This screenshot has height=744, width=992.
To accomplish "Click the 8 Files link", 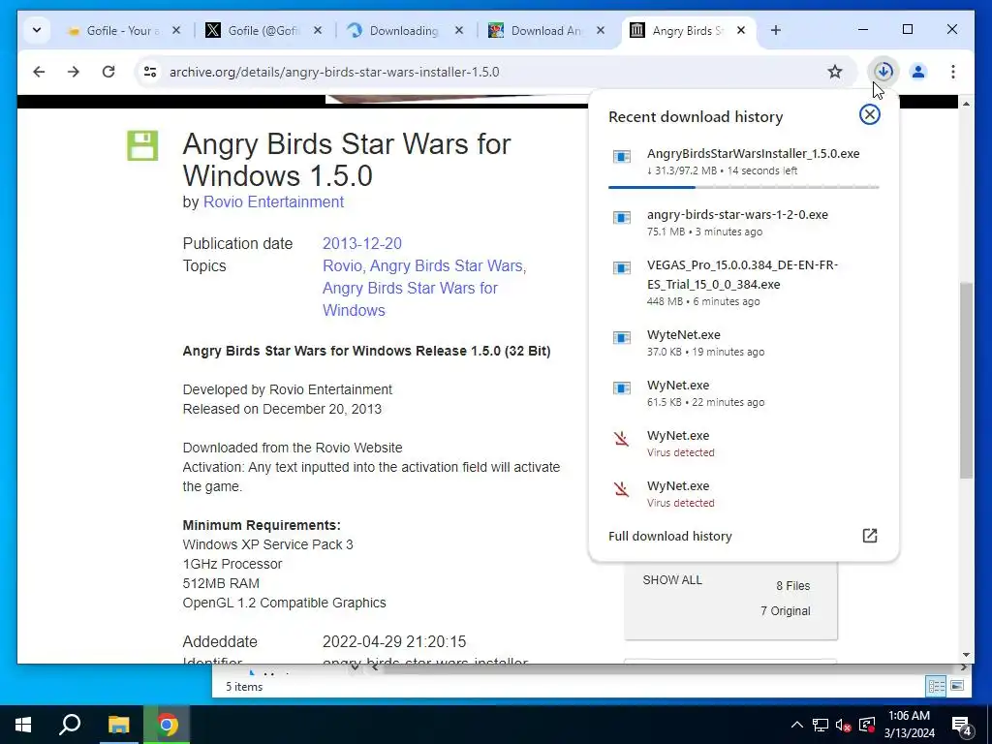I will click(792, 586).
